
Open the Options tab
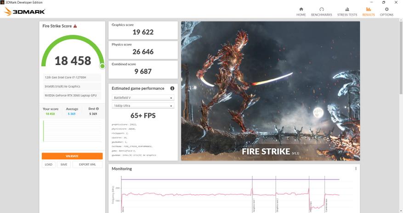(386, 12)
